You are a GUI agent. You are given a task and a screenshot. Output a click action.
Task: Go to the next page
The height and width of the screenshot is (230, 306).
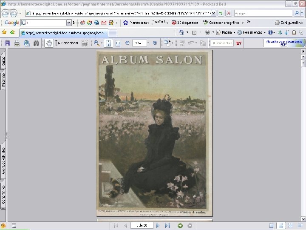[x=158, y=225]
